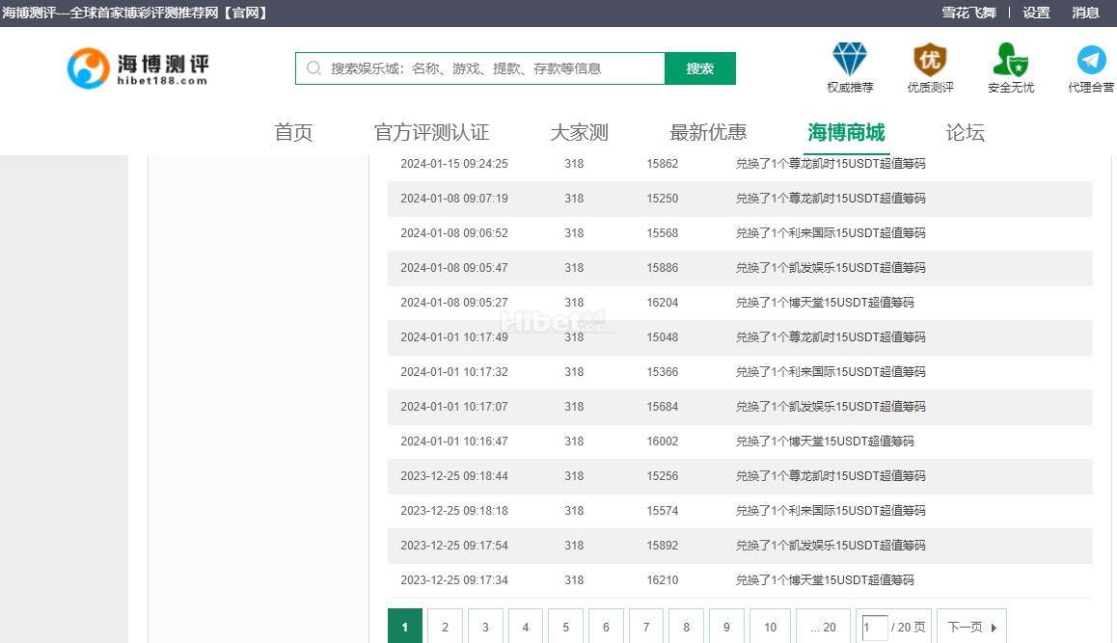Open 设置 in the top bar
This screenshot has height=643, width=1117.
coord(1036,13)
